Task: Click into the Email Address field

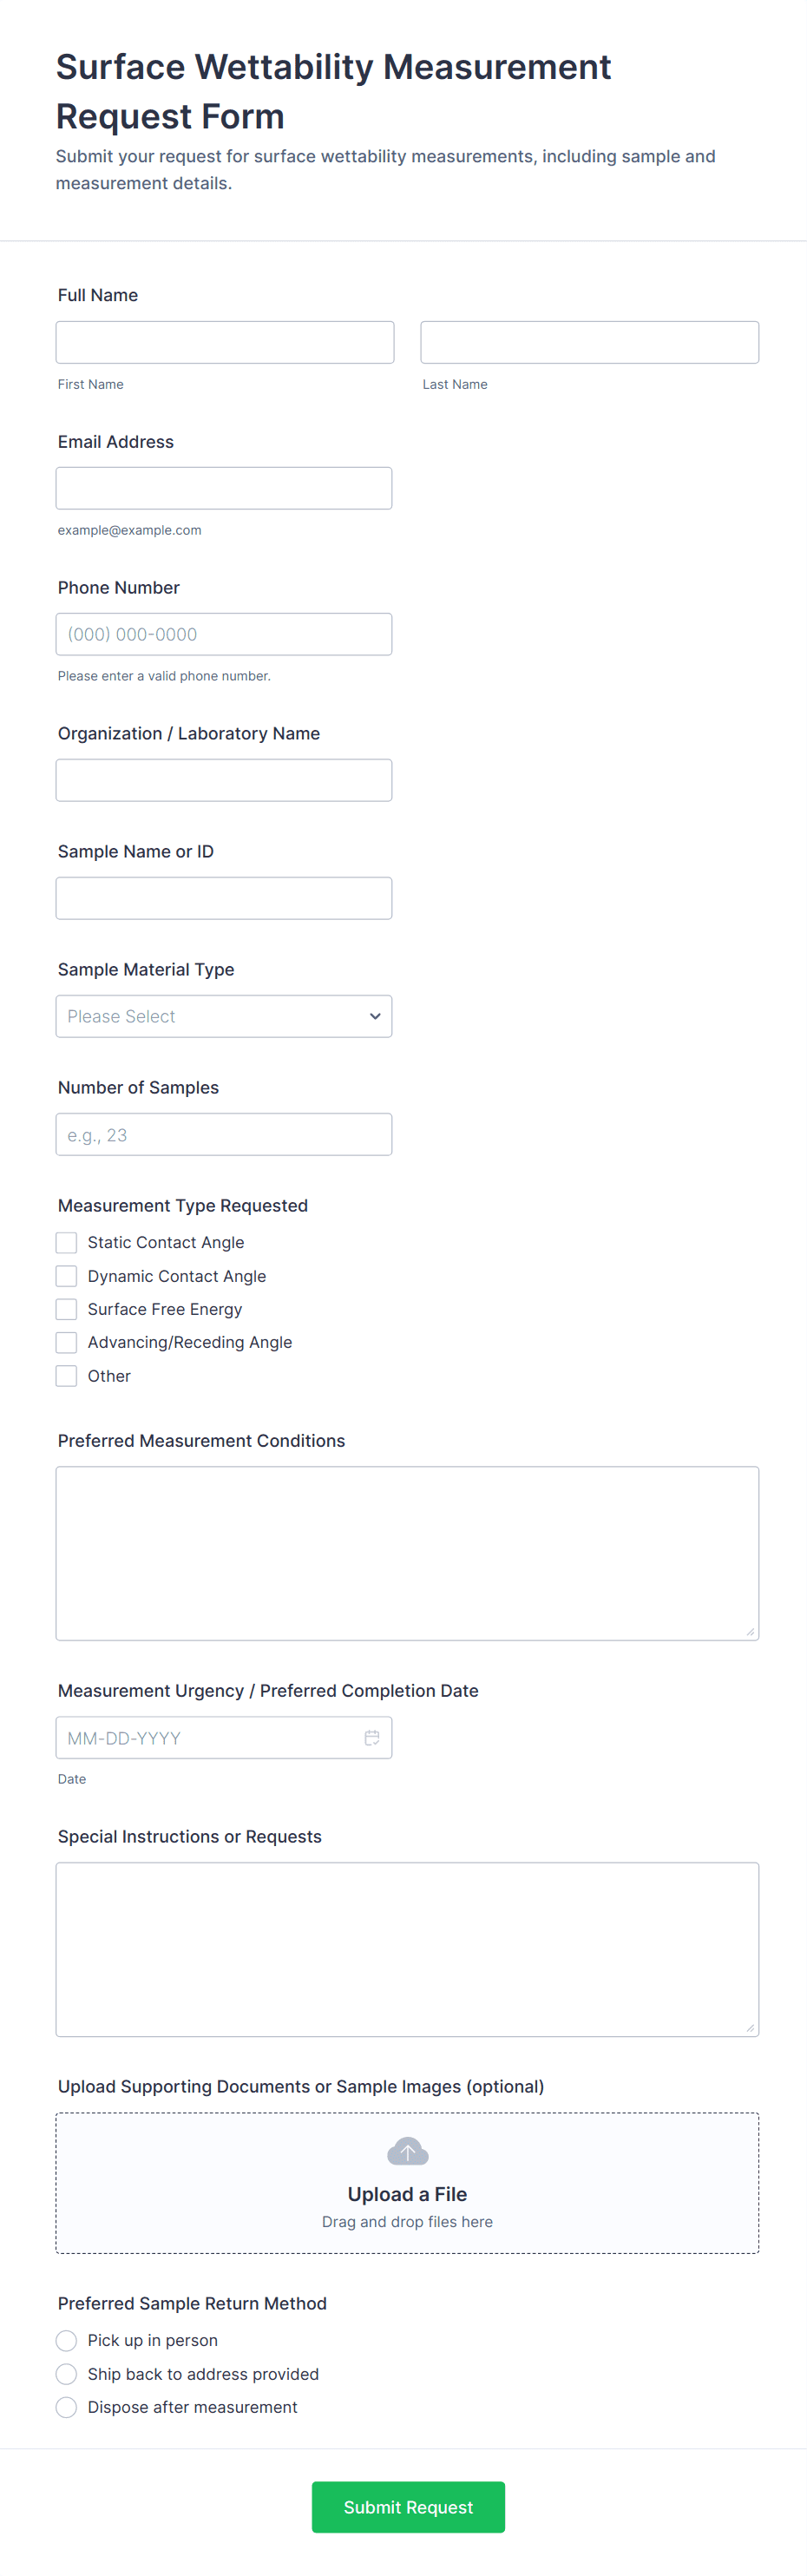Action: click(x=224, y=488)
